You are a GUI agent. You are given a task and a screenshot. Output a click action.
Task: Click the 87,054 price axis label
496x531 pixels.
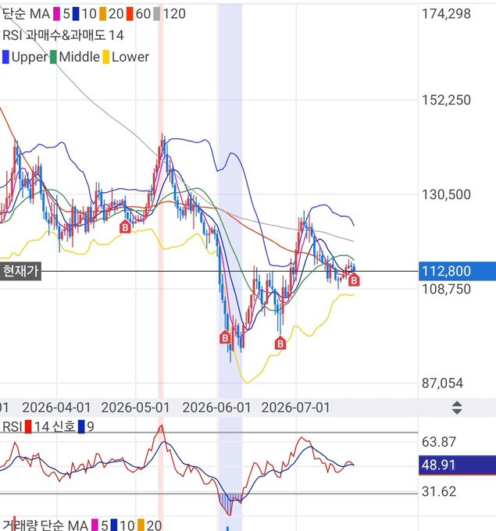tap(442, 383)
